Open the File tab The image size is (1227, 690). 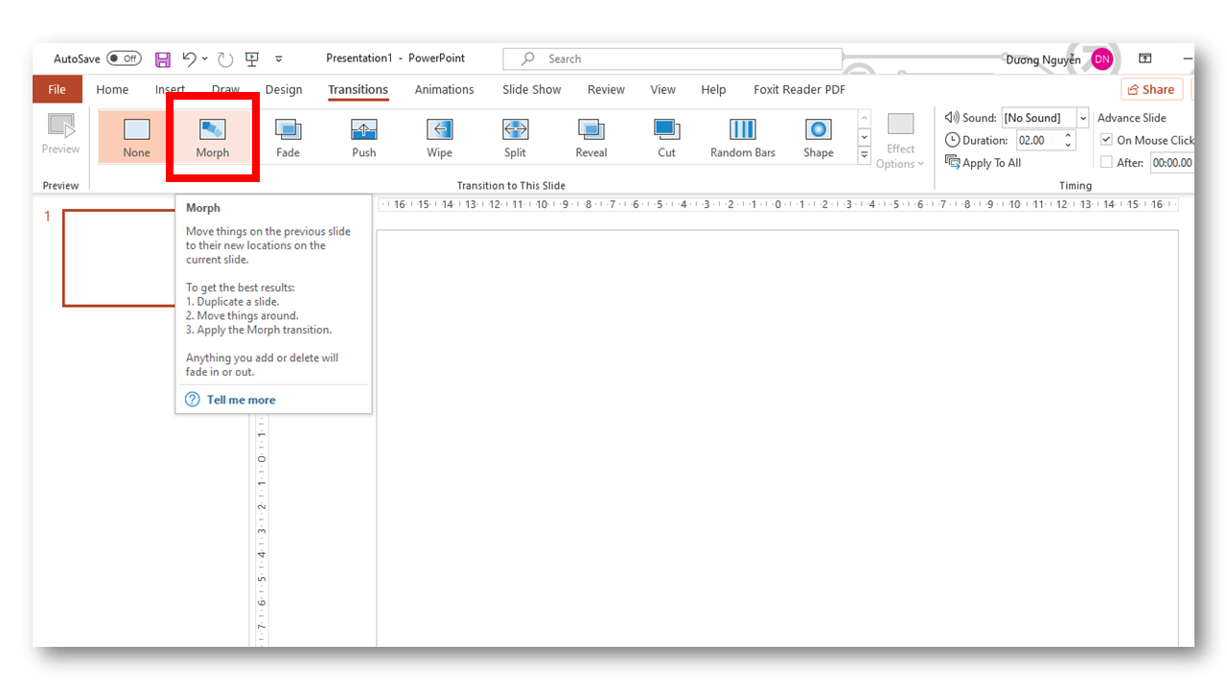tap(58, 89)
